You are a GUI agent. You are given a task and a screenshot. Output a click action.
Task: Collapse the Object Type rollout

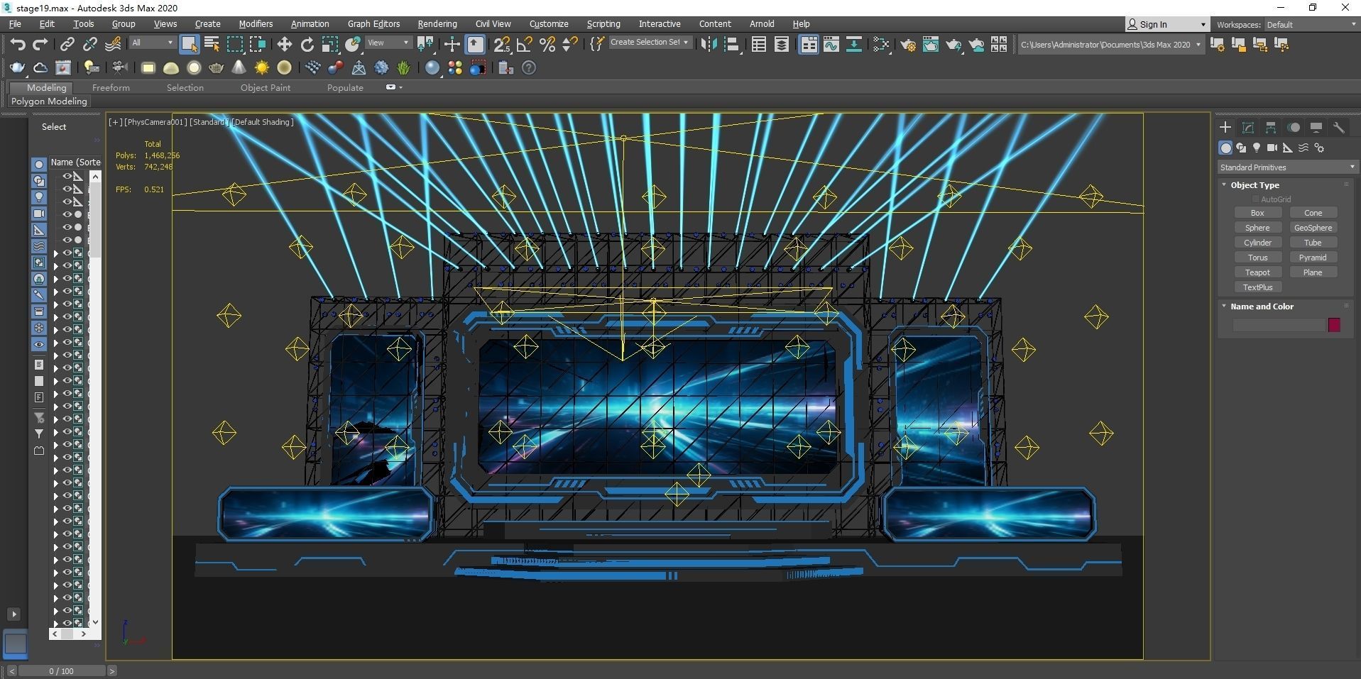pos(1255,185)
